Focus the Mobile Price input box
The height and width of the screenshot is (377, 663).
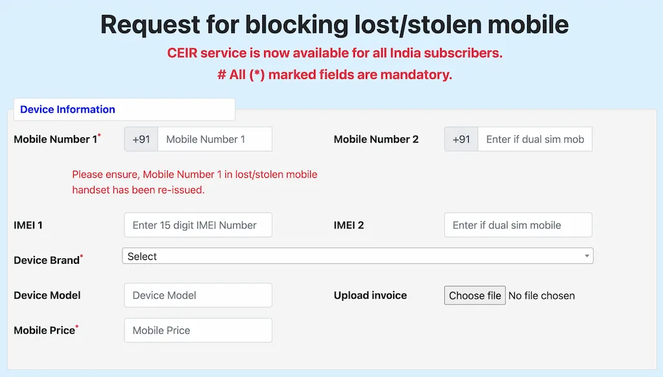[x=197, y=330]
